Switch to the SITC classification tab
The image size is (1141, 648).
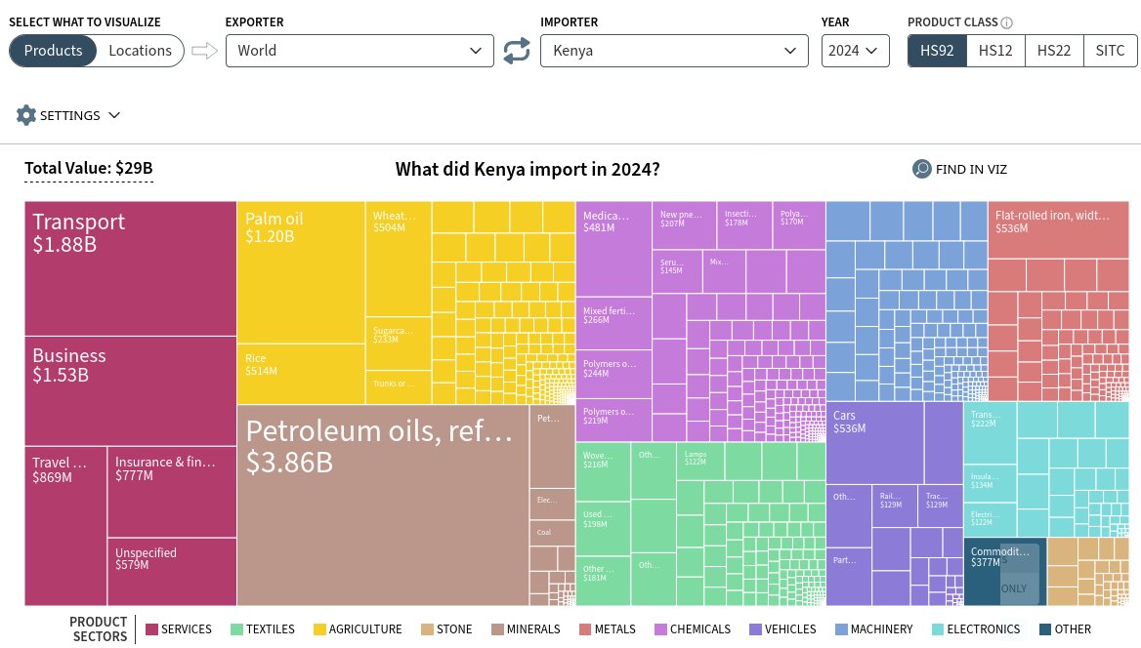(1110, 51)
